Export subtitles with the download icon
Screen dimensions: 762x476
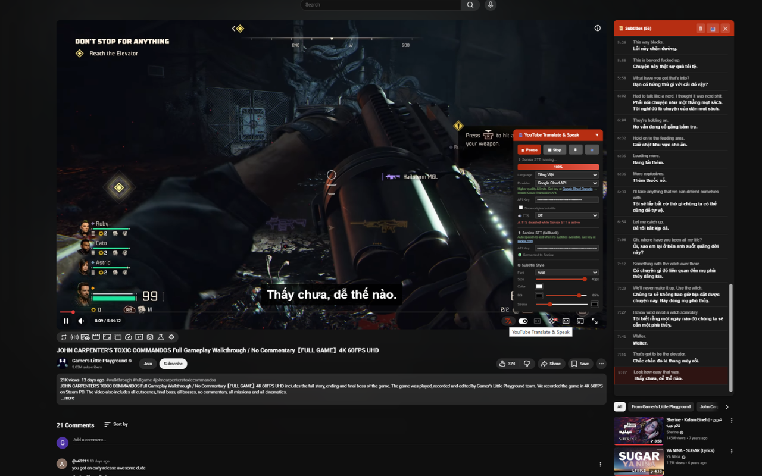(x=713, y=29)
